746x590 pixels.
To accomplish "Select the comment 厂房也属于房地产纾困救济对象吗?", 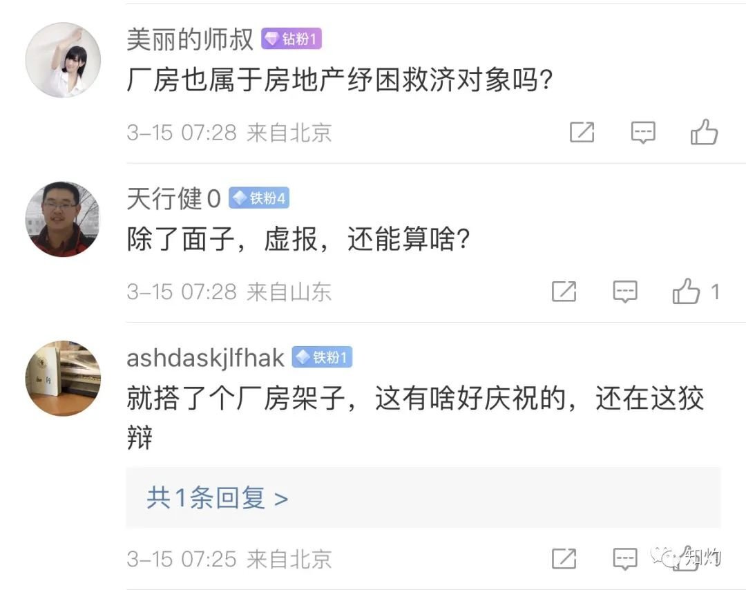I will coord(340,81).
